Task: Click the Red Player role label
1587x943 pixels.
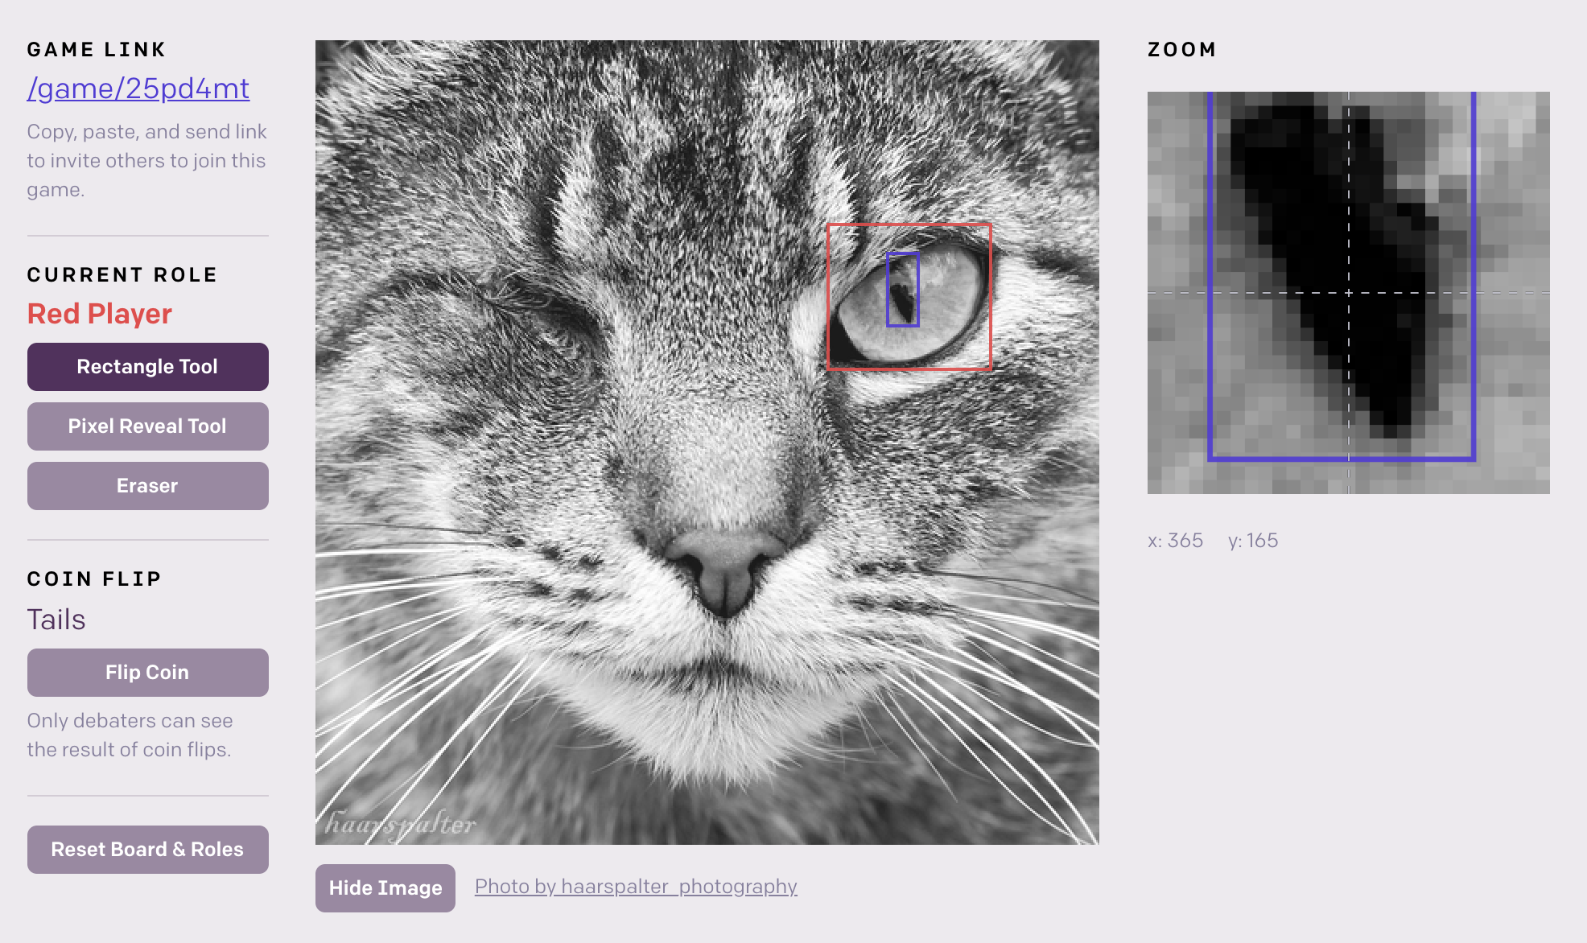Action: coord(100,314)
